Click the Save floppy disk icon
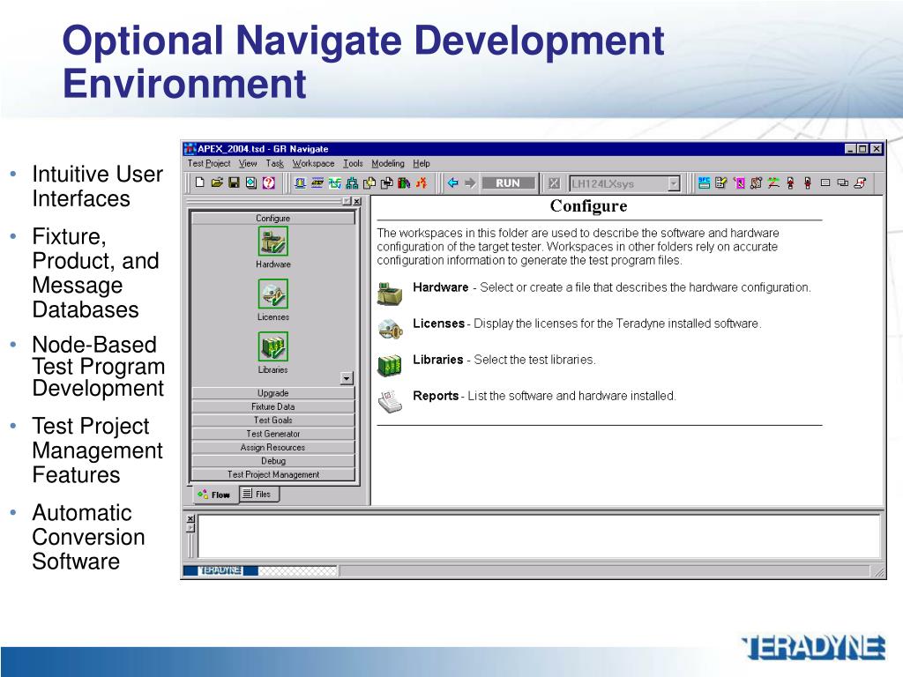Image resolution: width=903 pixels, height=677 pixels. (x=234, y=183)
